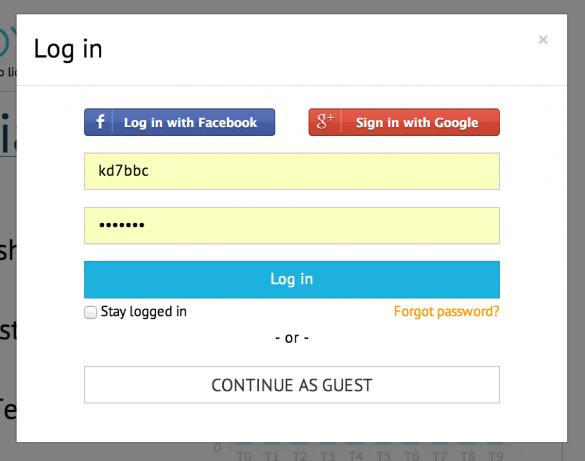Click the T0 chart label behind the dialog
The image size is (585, 461).
[244, 455]
